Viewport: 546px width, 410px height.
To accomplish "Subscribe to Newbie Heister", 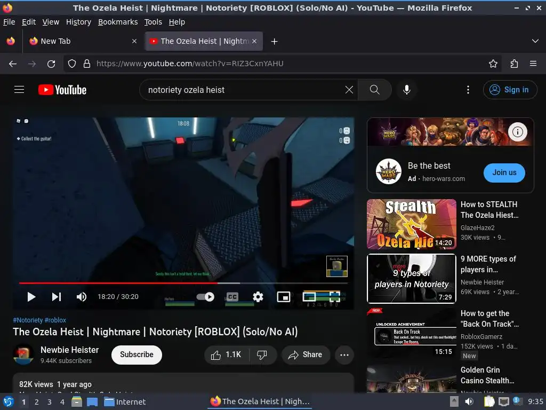I will tap(136, 355).
